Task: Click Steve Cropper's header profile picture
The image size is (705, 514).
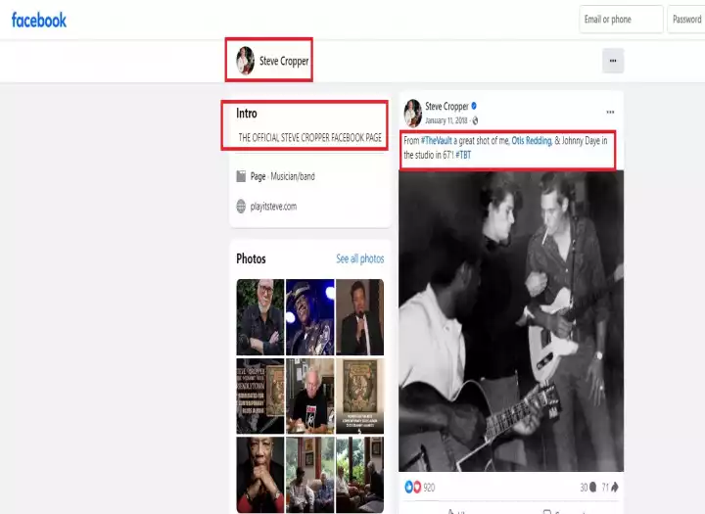Action: tap(245, 61)
